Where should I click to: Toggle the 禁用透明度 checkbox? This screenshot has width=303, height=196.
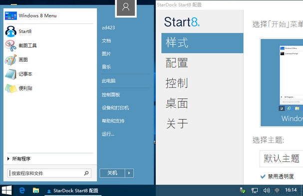point(263,176)
